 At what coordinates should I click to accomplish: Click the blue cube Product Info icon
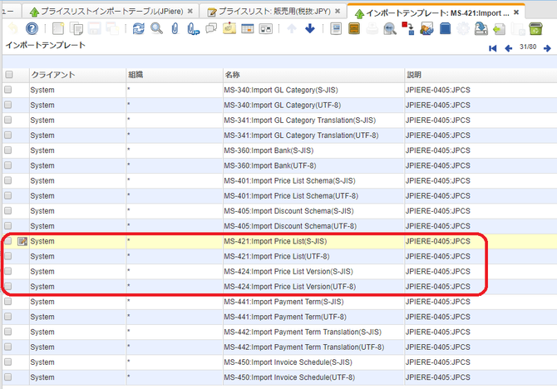(x=445, y=28)
